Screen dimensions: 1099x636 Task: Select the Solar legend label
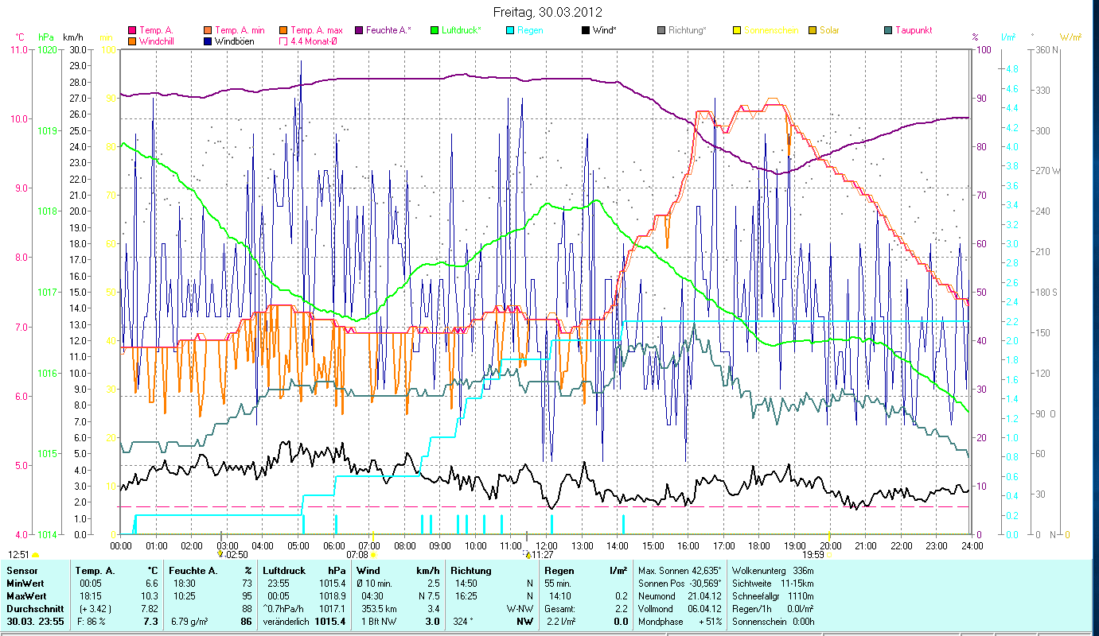point(829,31)
